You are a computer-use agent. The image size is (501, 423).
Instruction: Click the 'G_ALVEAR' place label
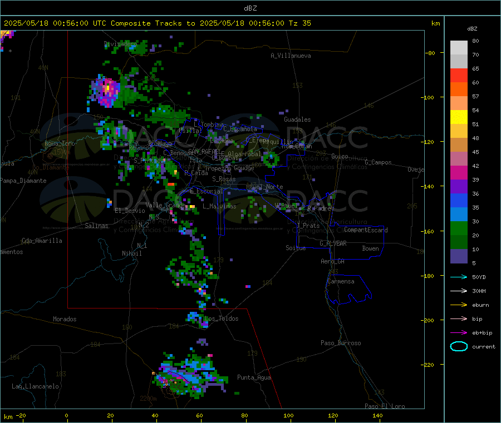click(333, 243)
